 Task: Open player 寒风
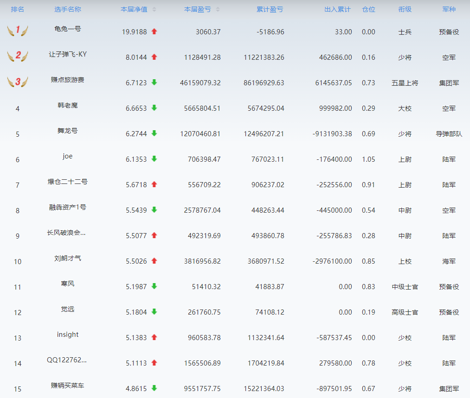pos(68,284)
